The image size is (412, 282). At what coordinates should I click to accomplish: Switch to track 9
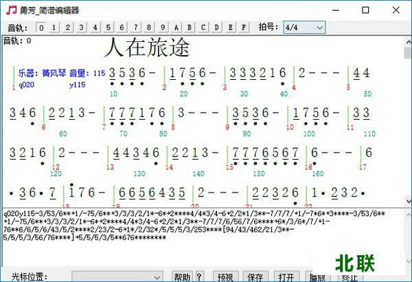[x=163, y=28]
